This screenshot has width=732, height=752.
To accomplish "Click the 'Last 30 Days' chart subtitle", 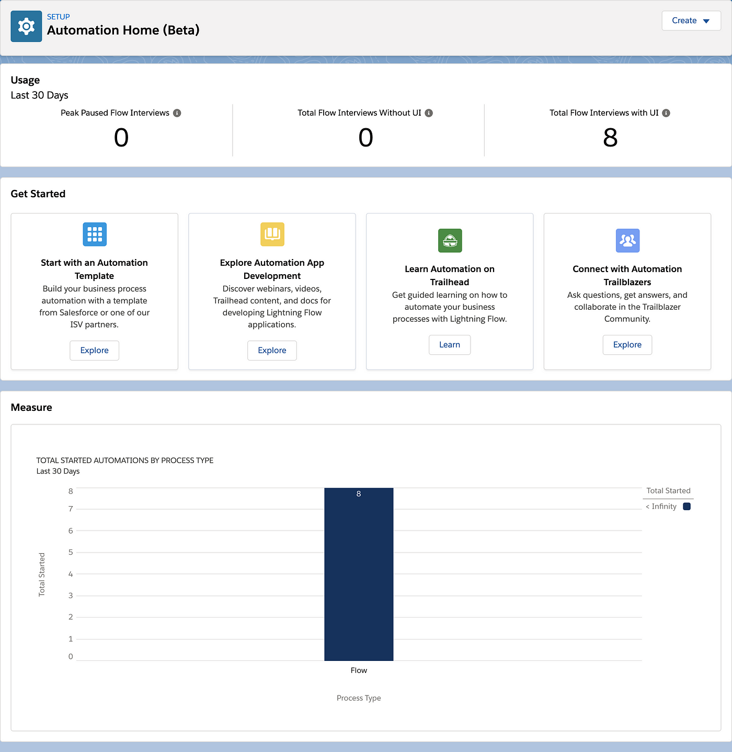I will tap(58, 472).
